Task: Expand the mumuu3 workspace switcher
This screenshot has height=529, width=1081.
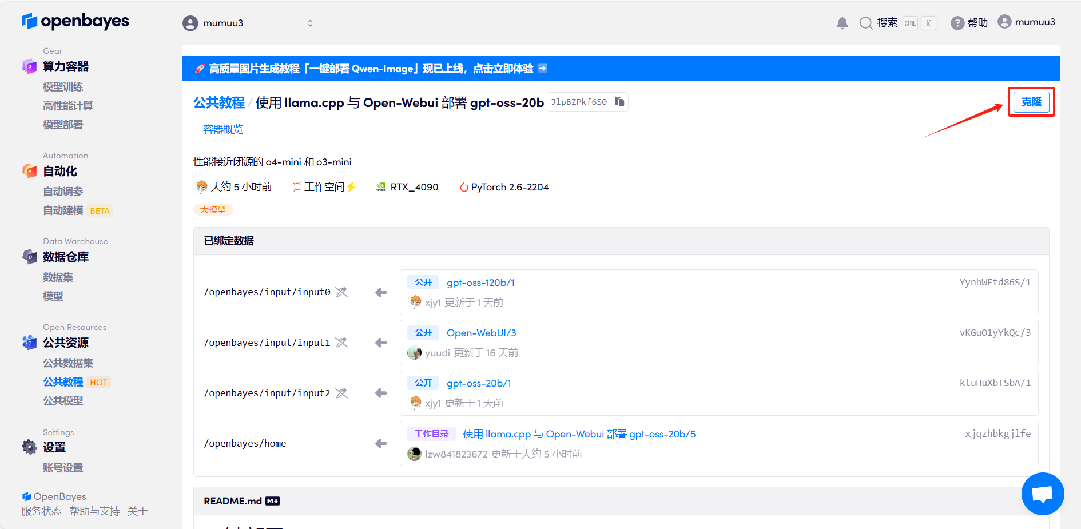Action: 309,23
